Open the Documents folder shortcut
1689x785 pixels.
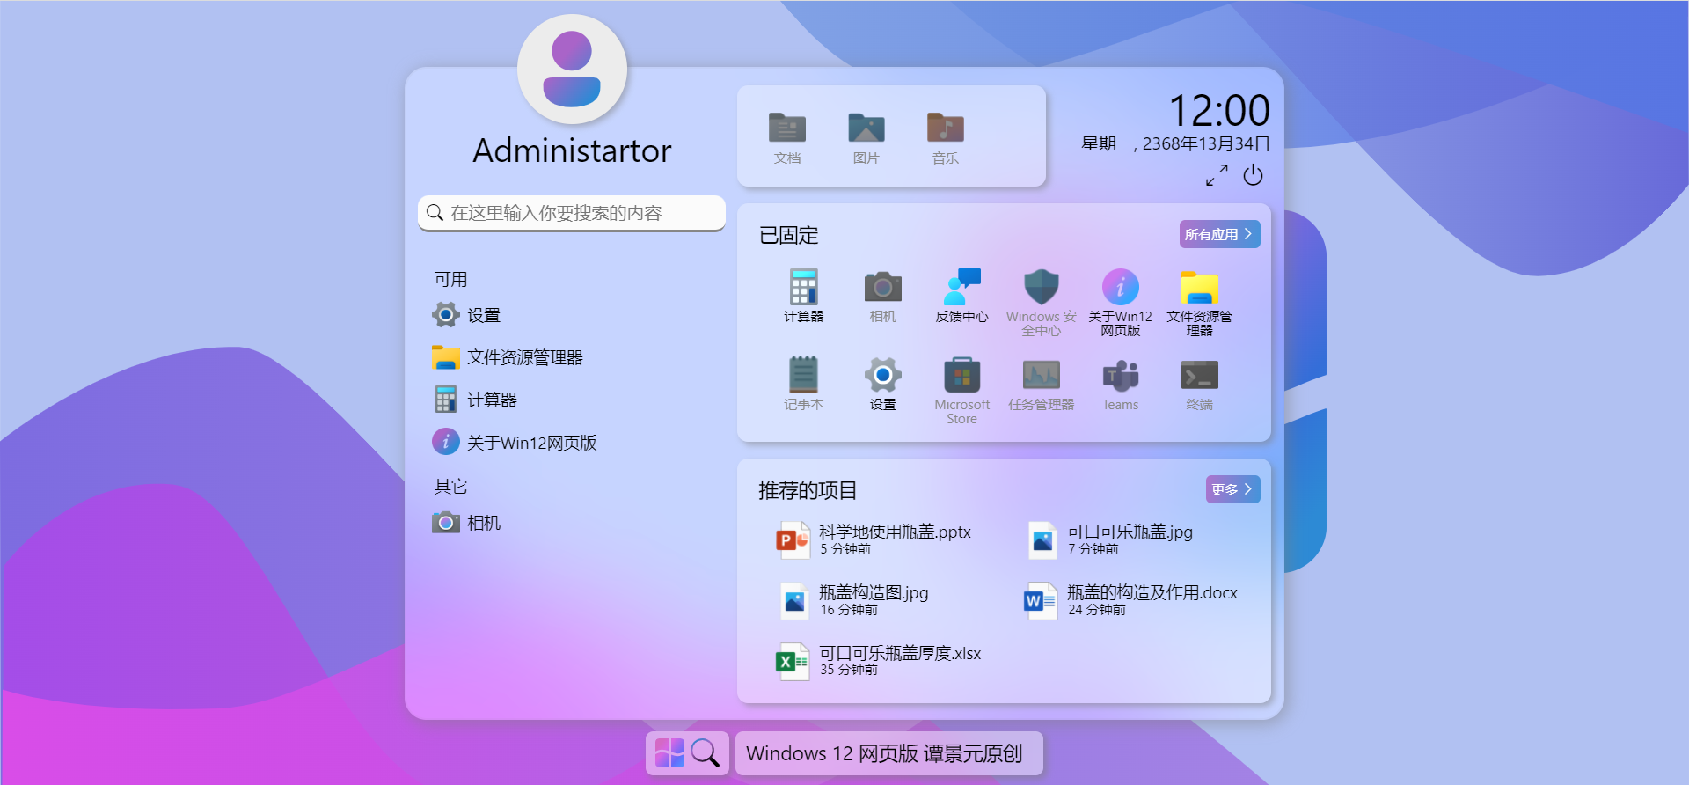pos(786,137)
